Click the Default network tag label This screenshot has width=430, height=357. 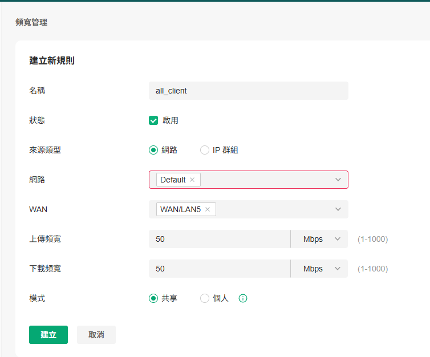pos(173,180)
